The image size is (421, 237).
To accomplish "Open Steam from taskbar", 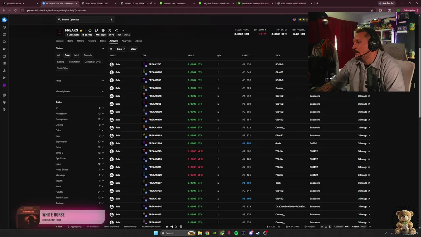I will pos(258,233).
